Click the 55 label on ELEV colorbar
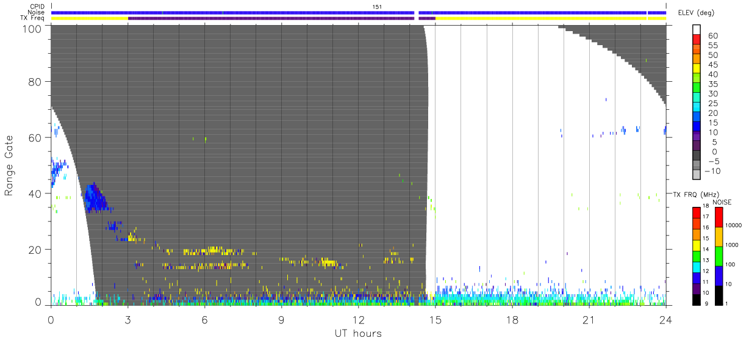This screenshot has width=749, height=346. click(x=712, y=46)
